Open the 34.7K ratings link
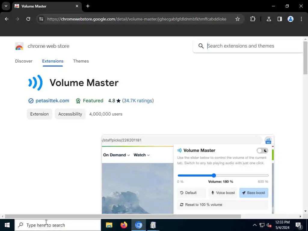 [138, 100]
